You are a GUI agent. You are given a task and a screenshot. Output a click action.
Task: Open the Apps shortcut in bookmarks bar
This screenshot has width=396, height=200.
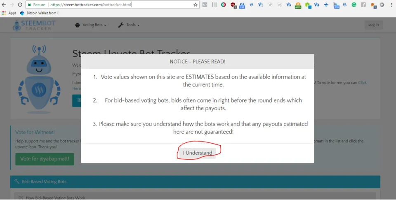9,13
